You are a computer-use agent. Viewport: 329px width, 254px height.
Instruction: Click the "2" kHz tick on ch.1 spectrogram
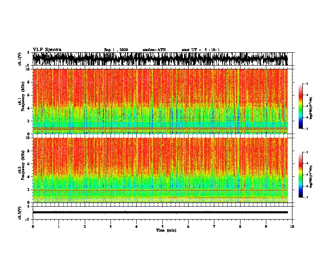coord(29,121)
